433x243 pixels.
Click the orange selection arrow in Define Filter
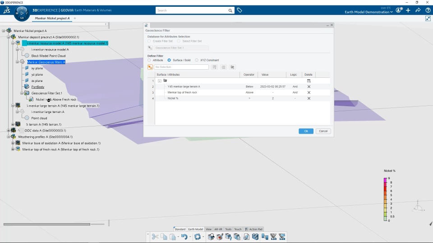(150, 67)
